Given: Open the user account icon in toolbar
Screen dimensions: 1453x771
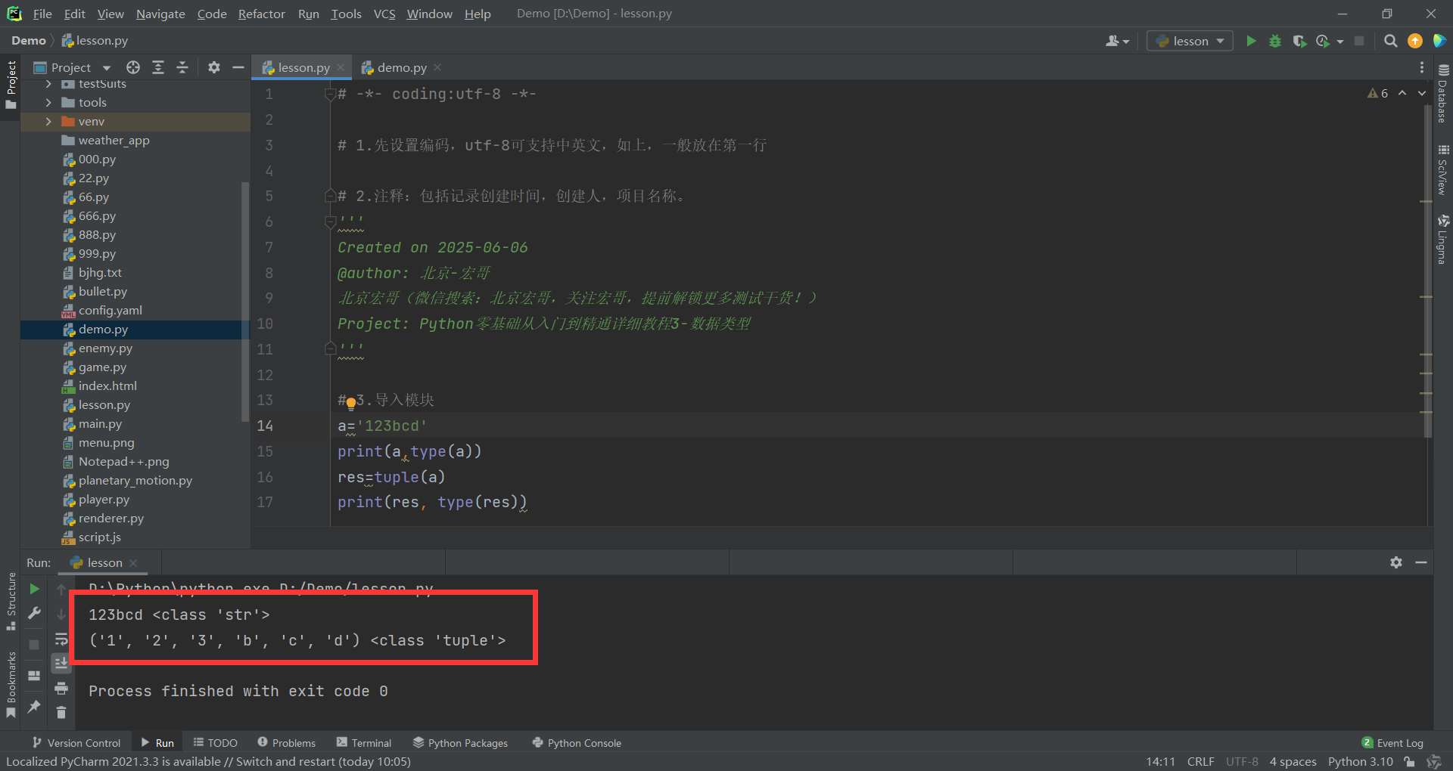Looking at the screenshot, I should (x=1117, y=41).
